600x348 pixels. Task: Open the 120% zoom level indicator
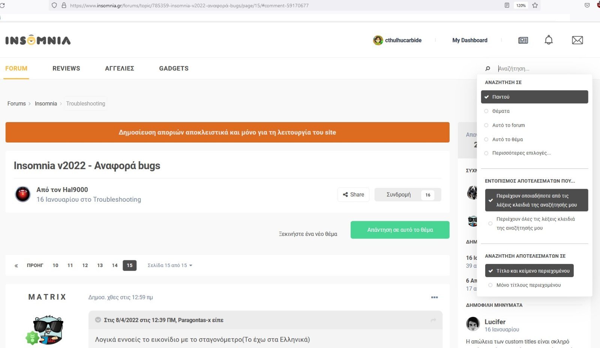coord(521,5)
